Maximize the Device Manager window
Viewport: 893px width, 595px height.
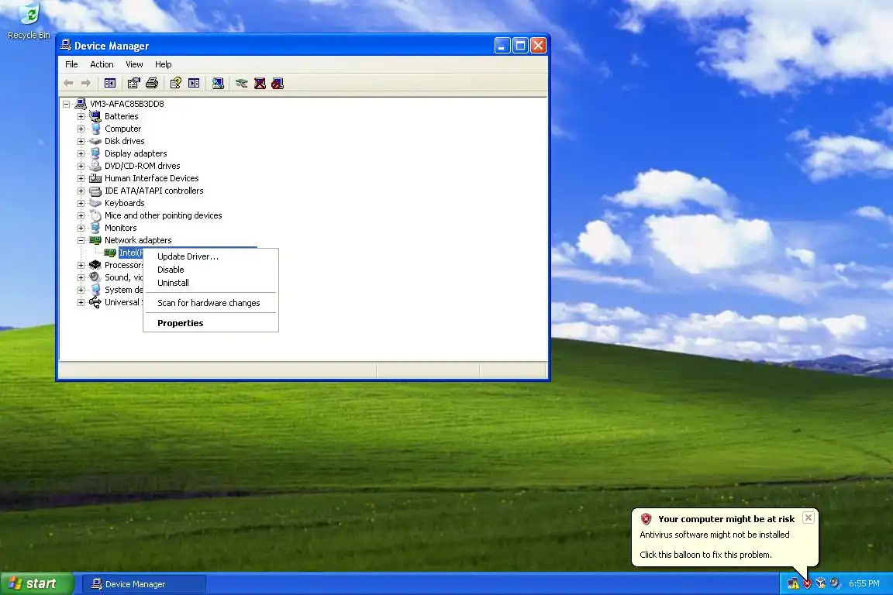tap(520, 46)
